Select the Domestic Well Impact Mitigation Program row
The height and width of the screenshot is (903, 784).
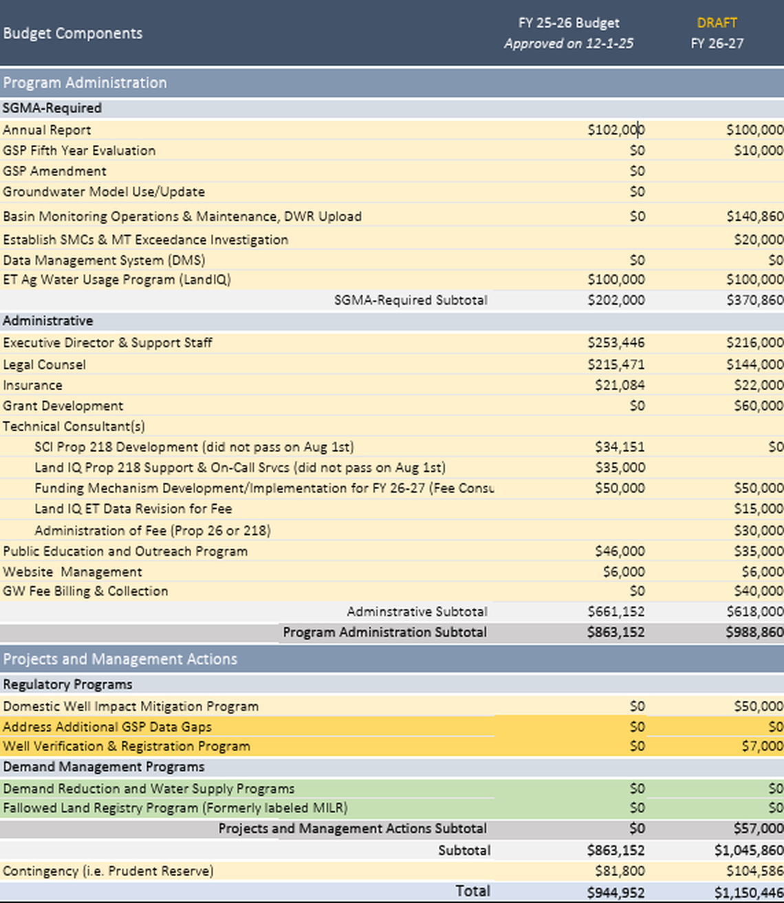click(x=131, y=706)
